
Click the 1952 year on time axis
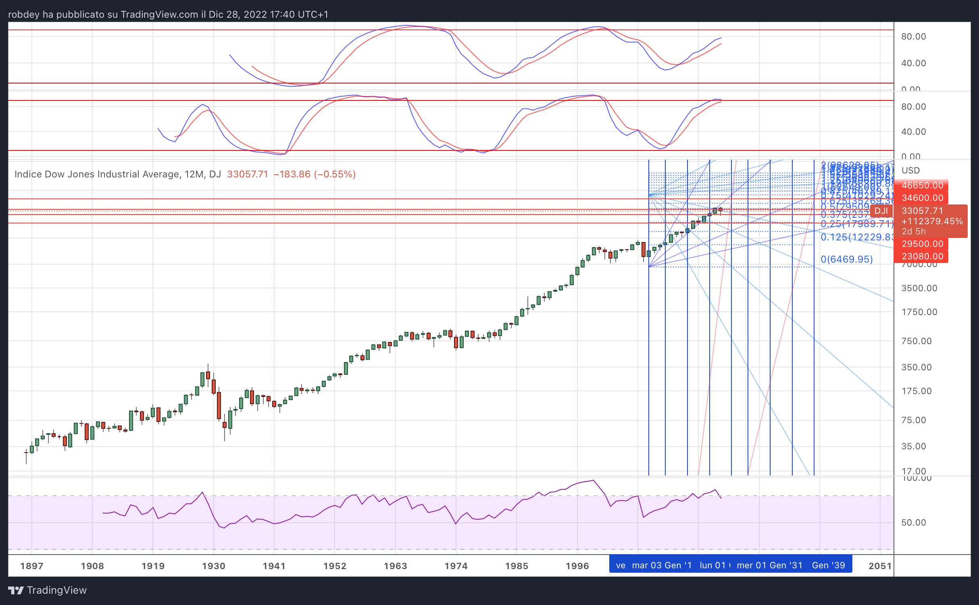335,566
